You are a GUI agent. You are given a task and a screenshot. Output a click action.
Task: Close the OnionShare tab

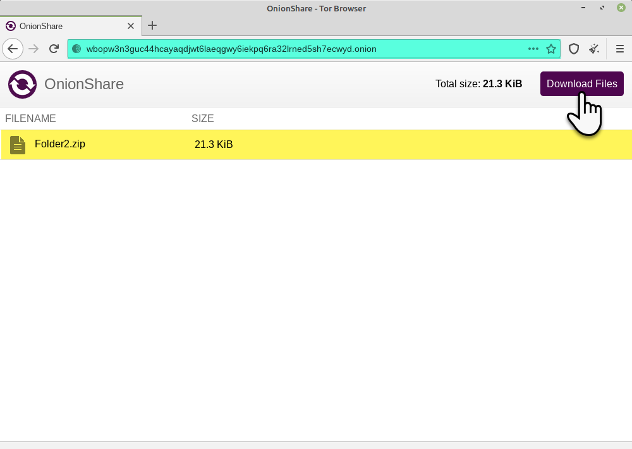131,26
